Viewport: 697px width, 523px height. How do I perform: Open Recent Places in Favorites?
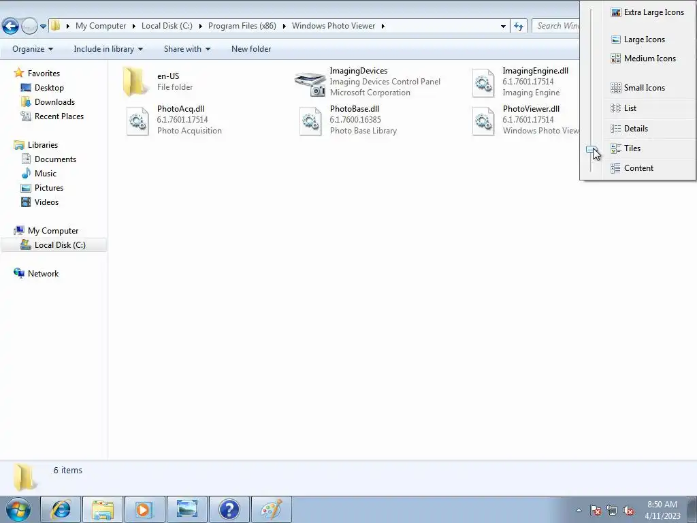click(59, 116)
